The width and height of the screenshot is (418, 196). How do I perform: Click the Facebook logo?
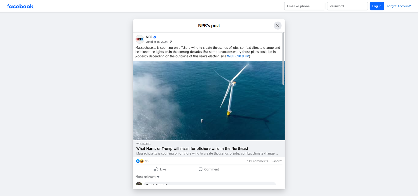(20, 6)
